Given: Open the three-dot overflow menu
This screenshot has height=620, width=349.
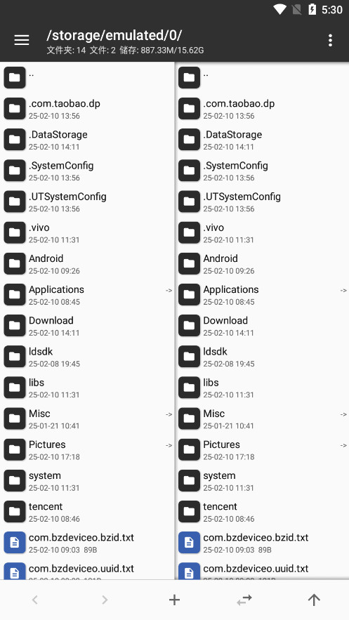Looking at the screenshot, I should click(x=330, y=40).
